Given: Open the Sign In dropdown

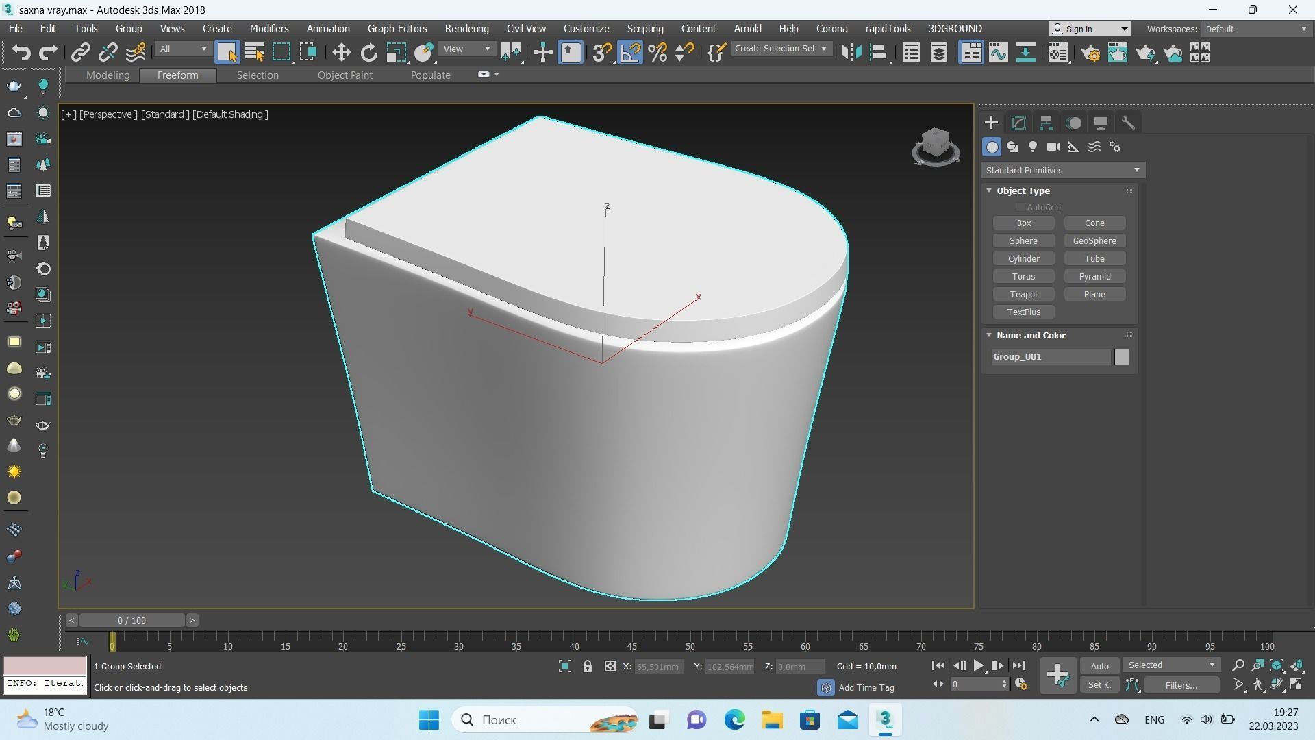Looking at the screenshot, I should pyautogui.click(x=1090, y=29).
